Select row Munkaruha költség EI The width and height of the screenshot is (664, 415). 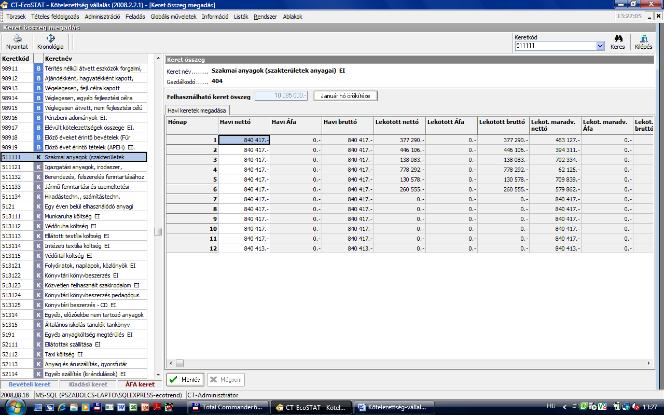(73, 216)
